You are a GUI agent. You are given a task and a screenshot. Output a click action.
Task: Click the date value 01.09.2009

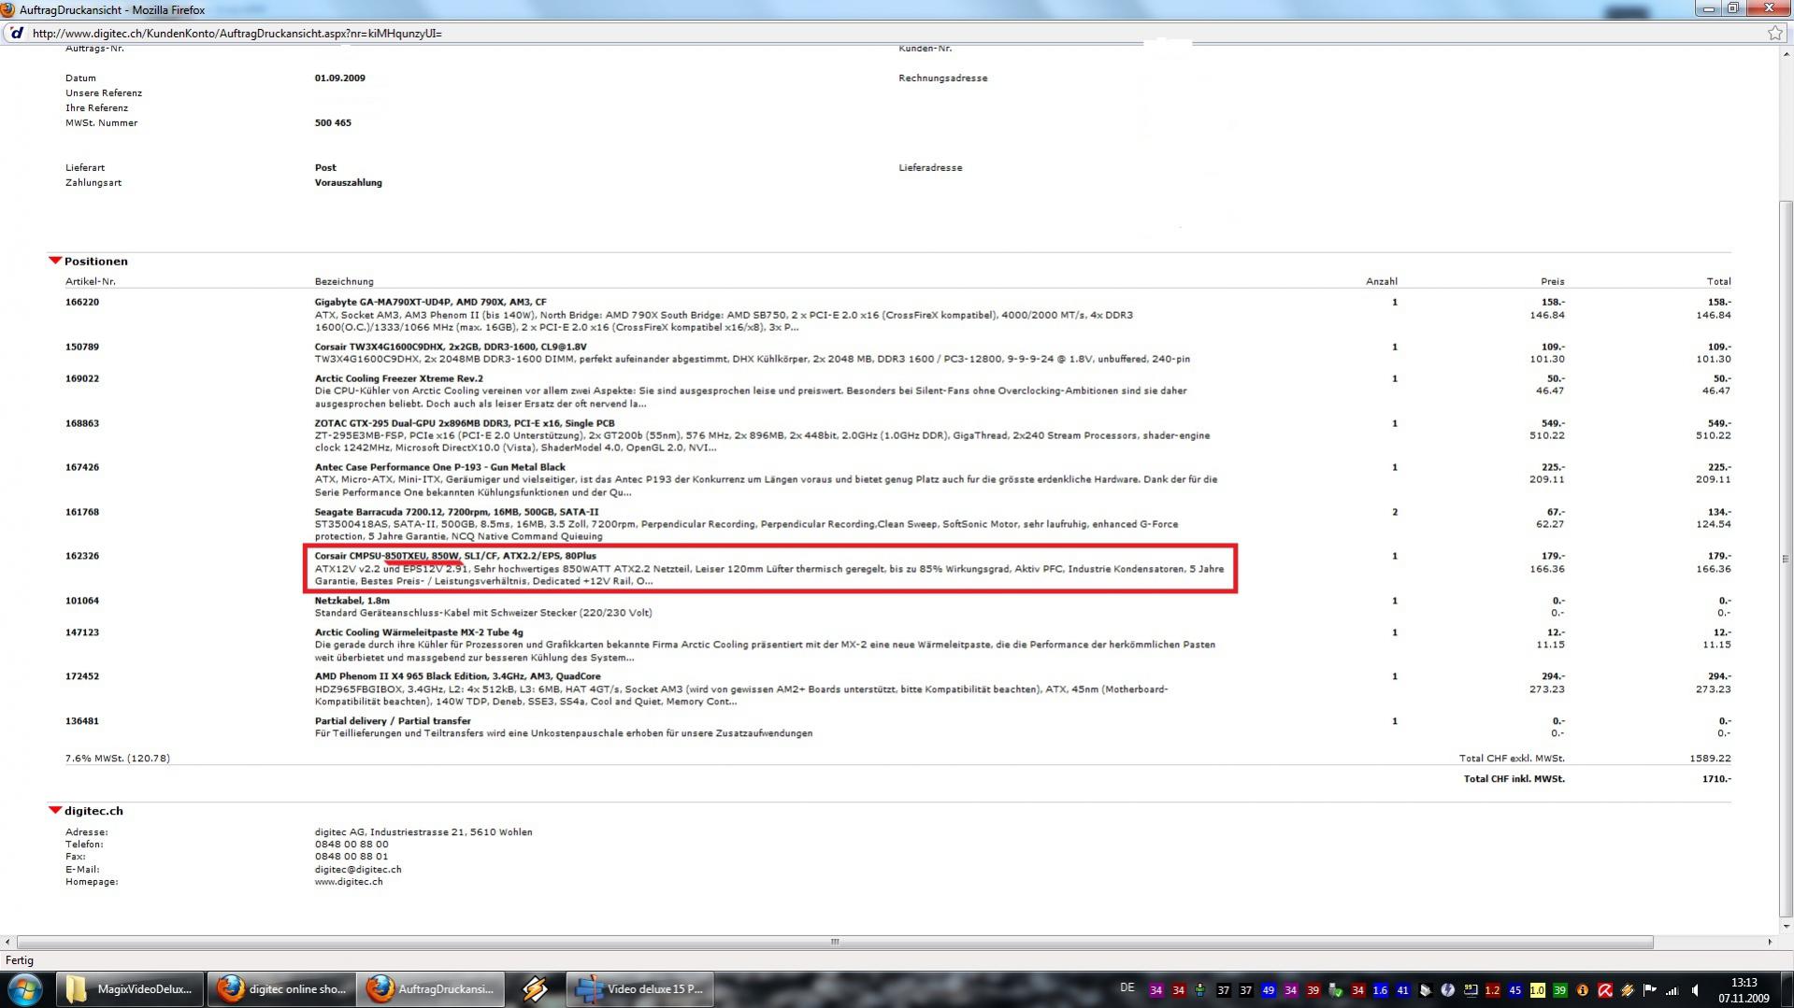tap(340, 78)
